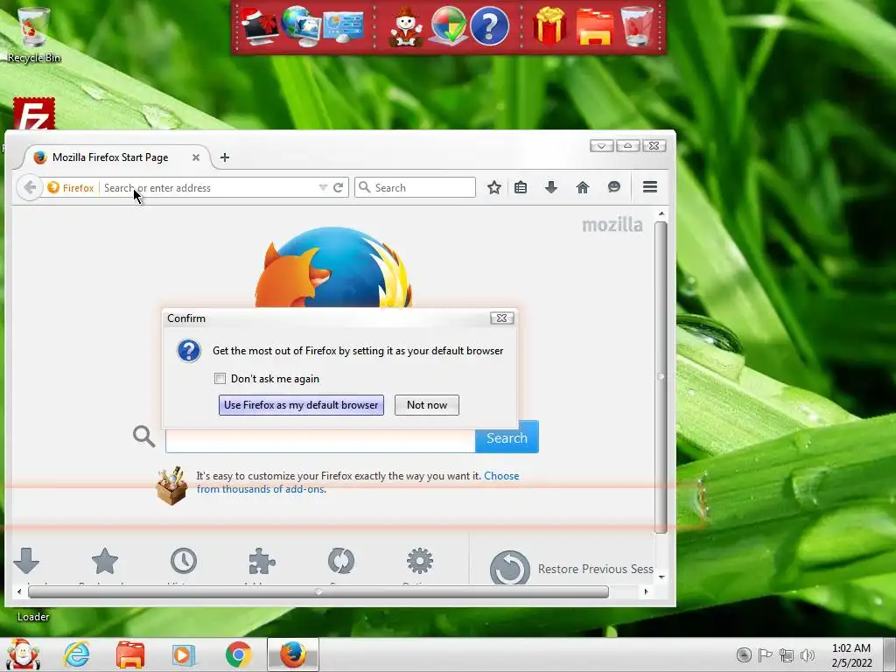Open Windows Media Player from taskbar
Viewport: 896px width, 672px height.
[x=184, y=654]
